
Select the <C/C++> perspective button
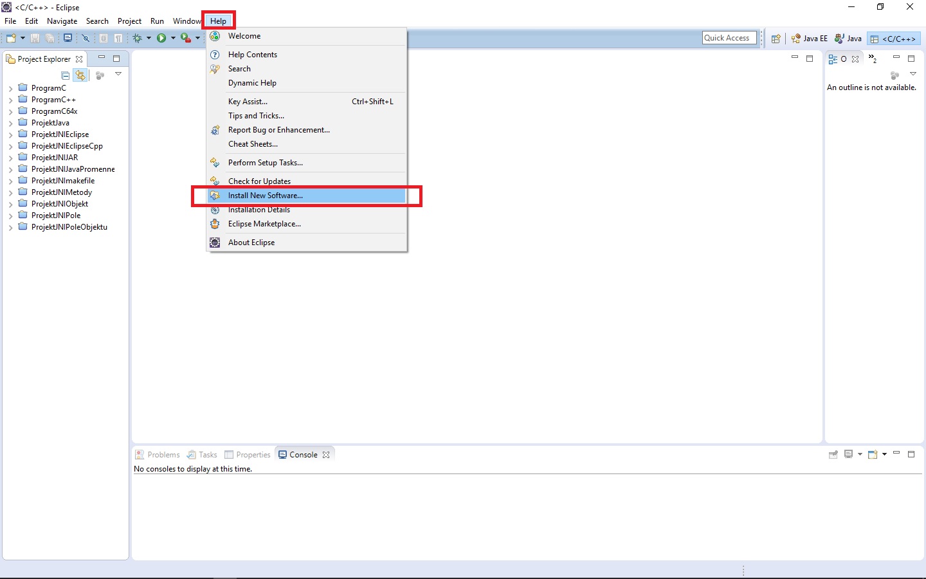[x=893, y=39]
